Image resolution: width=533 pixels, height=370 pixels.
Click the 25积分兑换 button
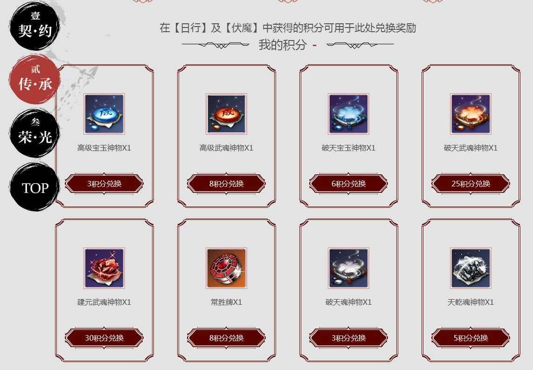(x=471, y=184)
